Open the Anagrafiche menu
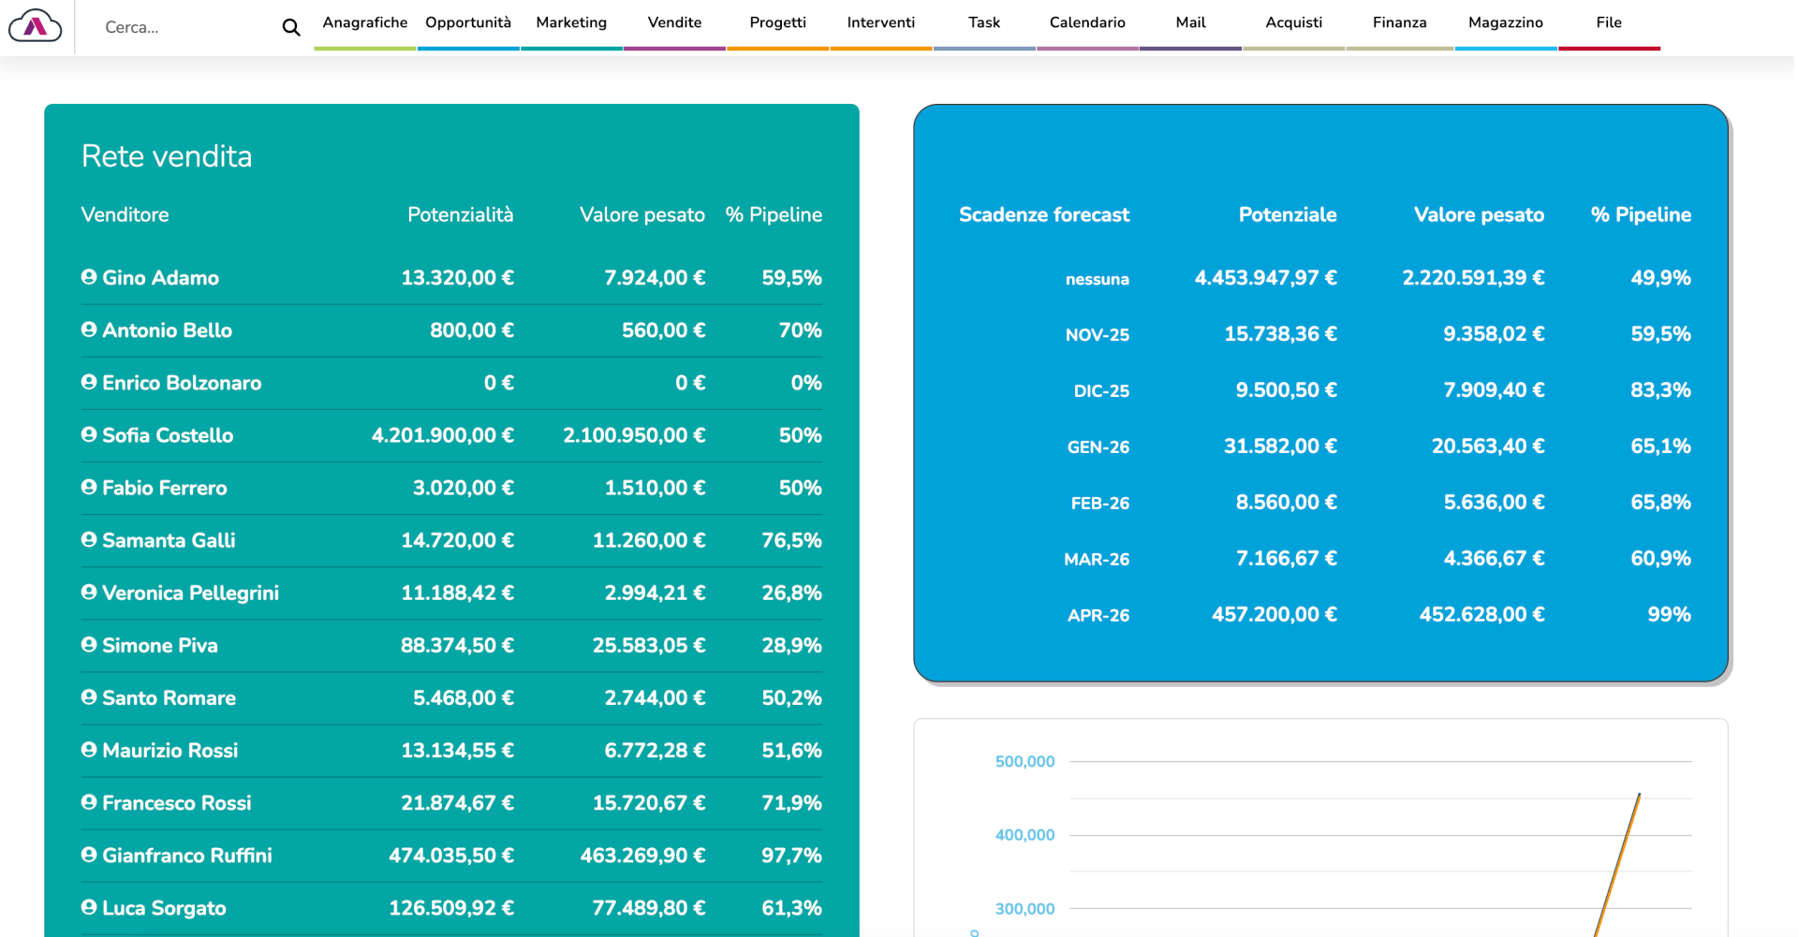 click(x=364, y=23)
